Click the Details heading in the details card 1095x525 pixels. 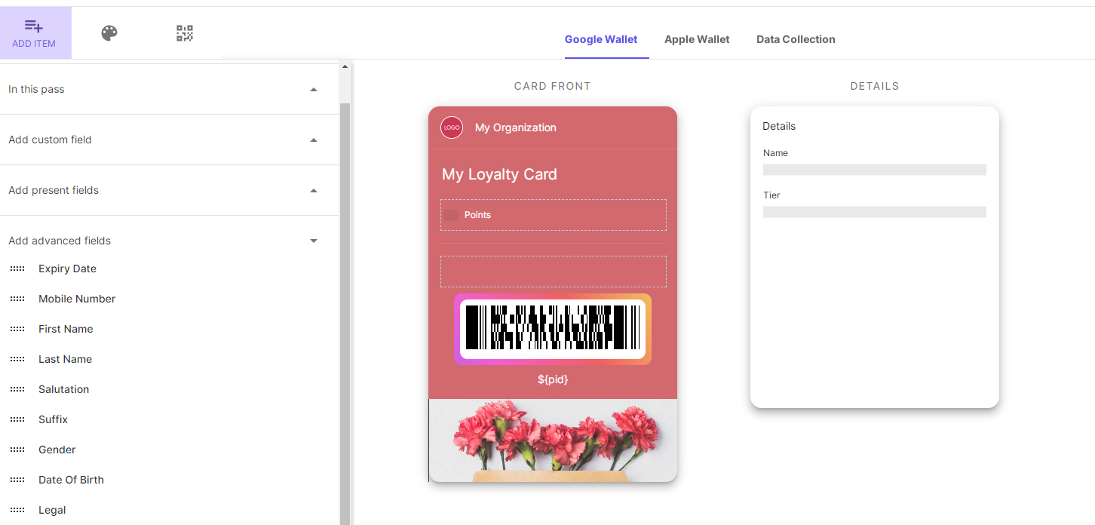click(779, 126)
